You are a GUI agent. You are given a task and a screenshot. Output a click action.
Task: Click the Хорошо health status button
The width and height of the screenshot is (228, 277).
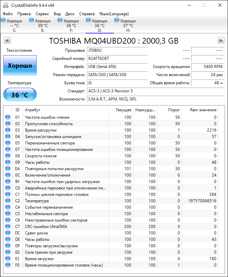20,65
